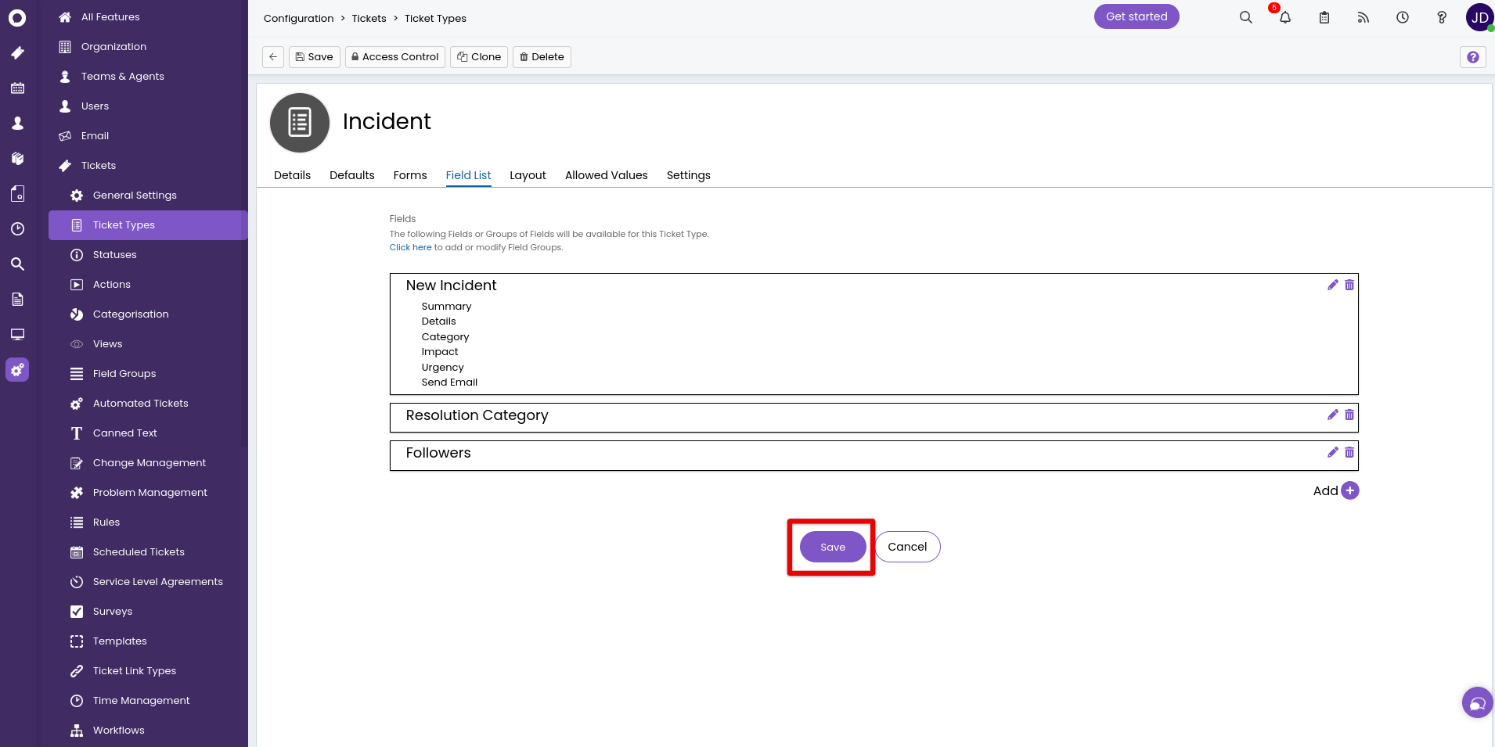The image size is (1495, 747).
Task: Click the settings gear icon in left rail
Action: 17,369
